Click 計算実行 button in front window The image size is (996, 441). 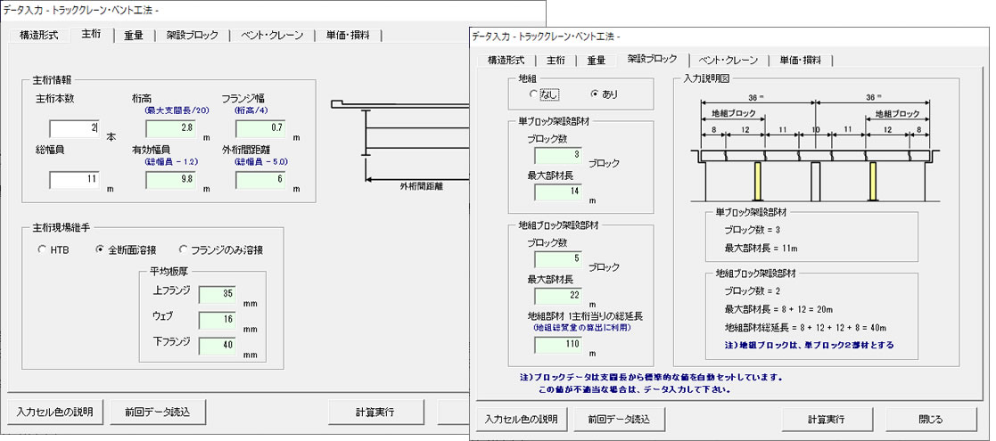pyautogui.click(x=827, y=420)
